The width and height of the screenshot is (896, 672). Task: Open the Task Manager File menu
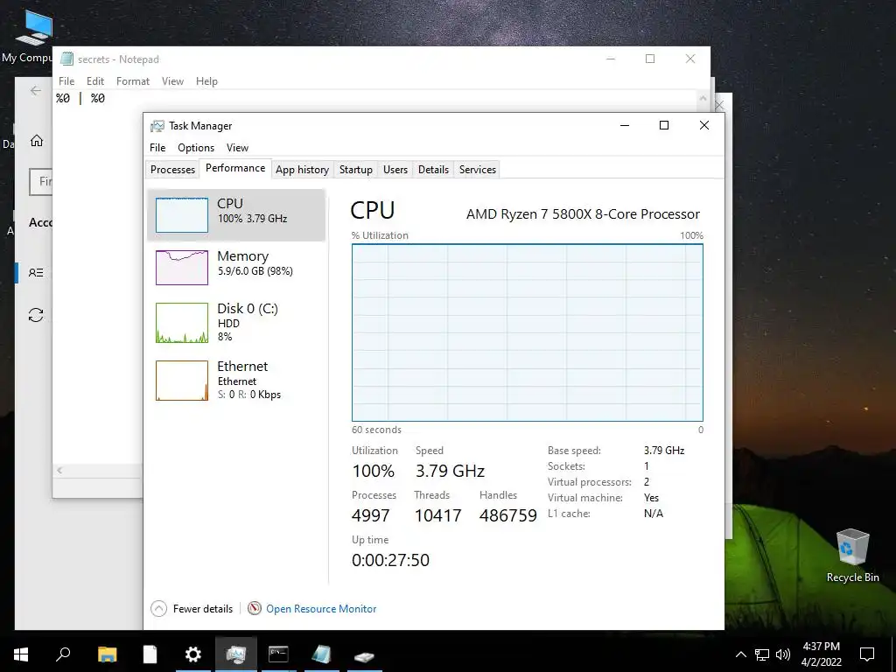157,147
